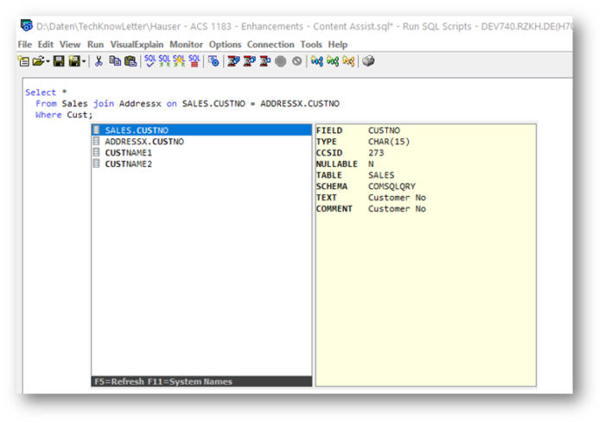
Task: Save the script with the floppy disk icon
Action: point(59,61)
